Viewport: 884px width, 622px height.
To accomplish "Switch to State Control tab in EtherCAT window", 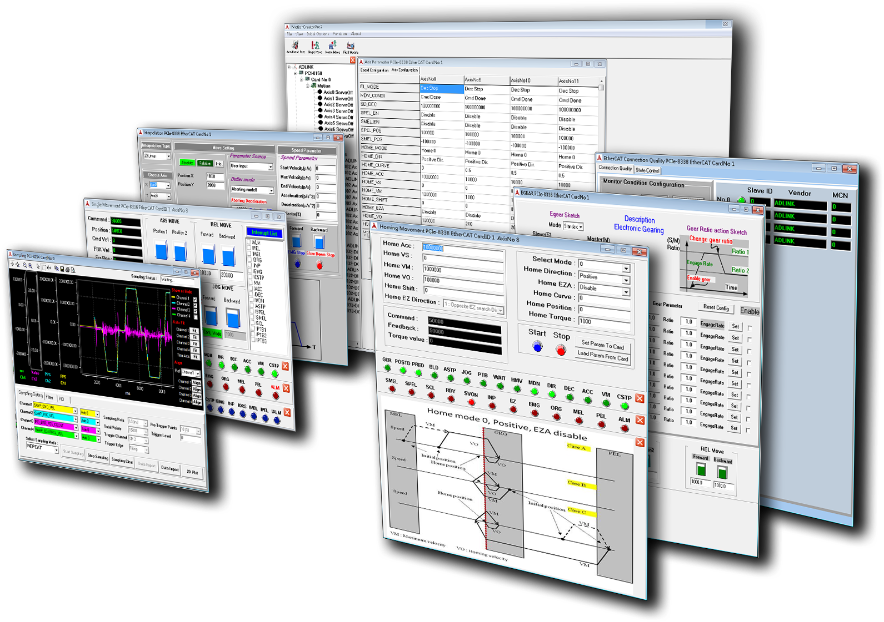I will pos(648,170).
